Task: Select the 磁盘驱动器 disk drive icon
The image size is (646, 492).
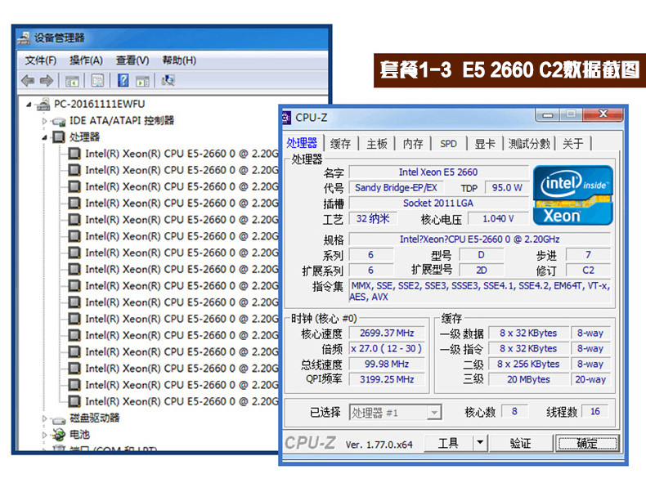Action: tap(59, 418)
